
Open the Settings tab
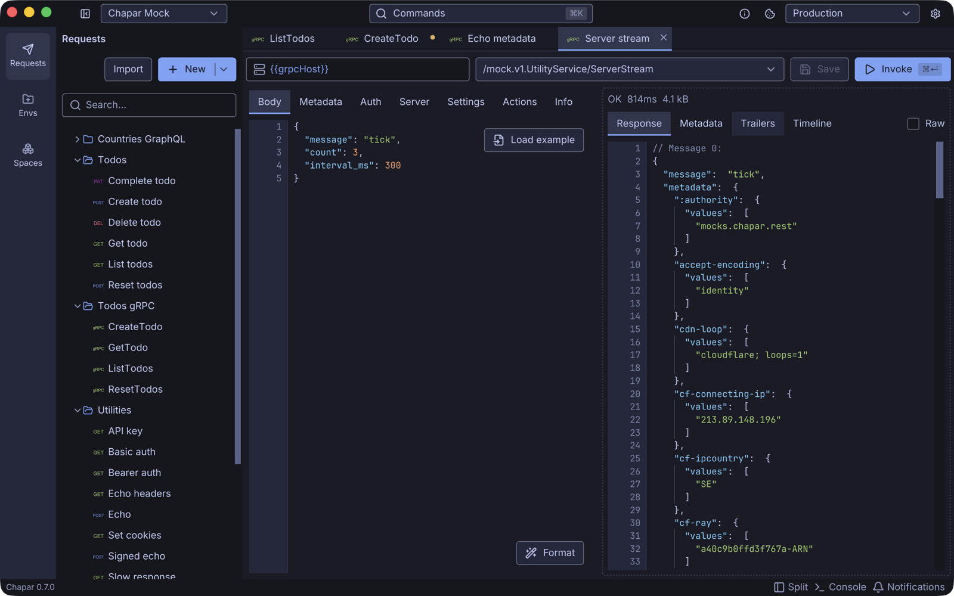tap(466, 102)
